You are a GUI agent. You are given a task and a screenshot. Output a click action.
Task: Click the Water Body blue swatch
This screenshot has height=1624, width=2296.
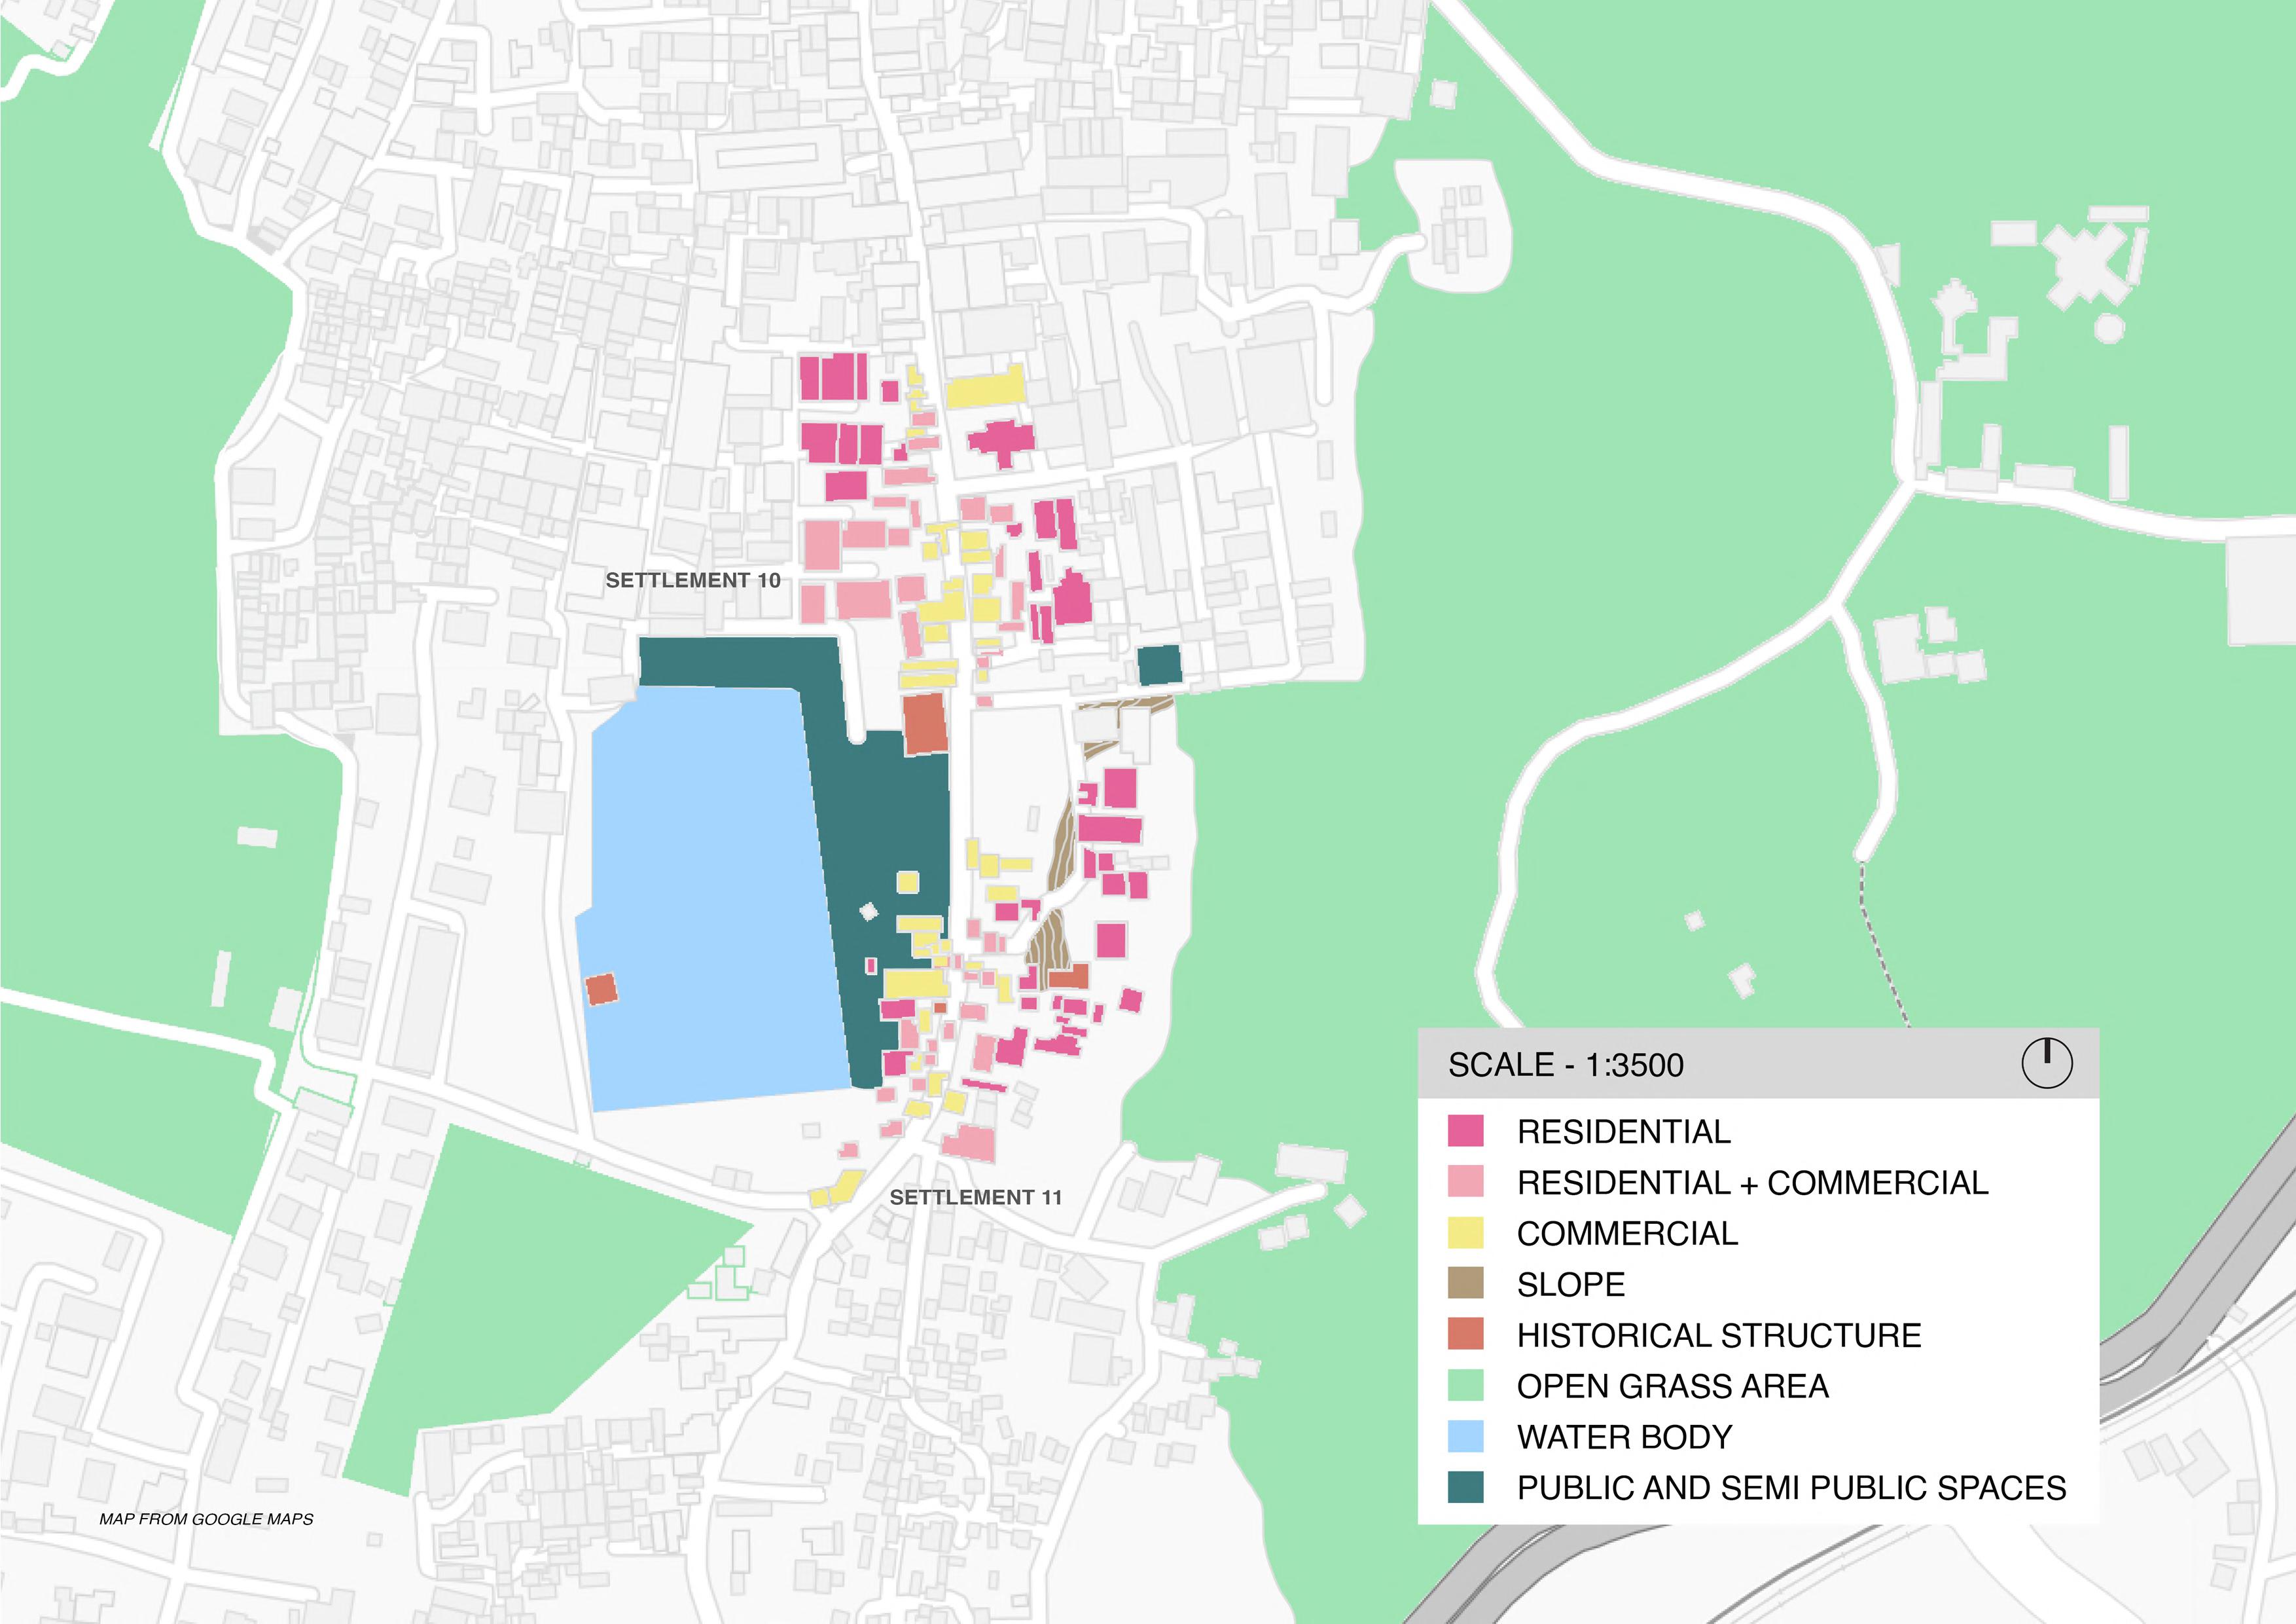coord(1465,1437)
